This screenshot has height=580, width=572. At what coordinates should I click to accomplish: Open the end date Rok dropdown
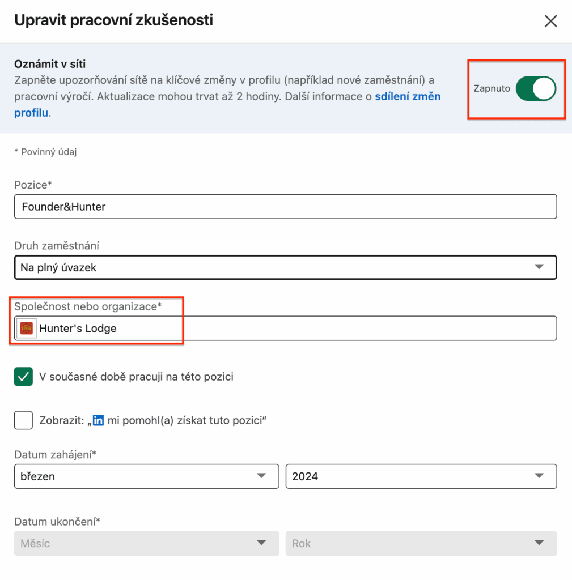click(421, 543)
